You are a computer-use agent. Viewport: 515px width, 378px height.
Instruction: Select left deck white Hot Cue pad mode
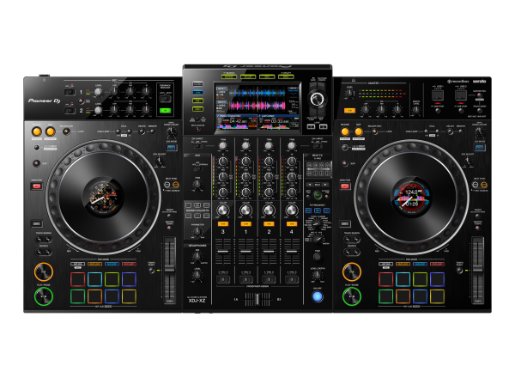click(77, 264)
